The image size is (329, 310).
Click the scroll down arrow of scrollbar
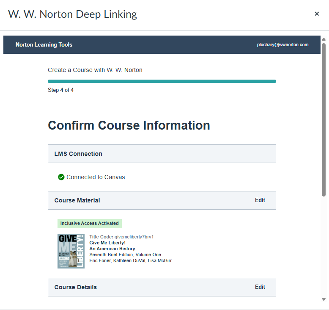(x=324, y=299)
